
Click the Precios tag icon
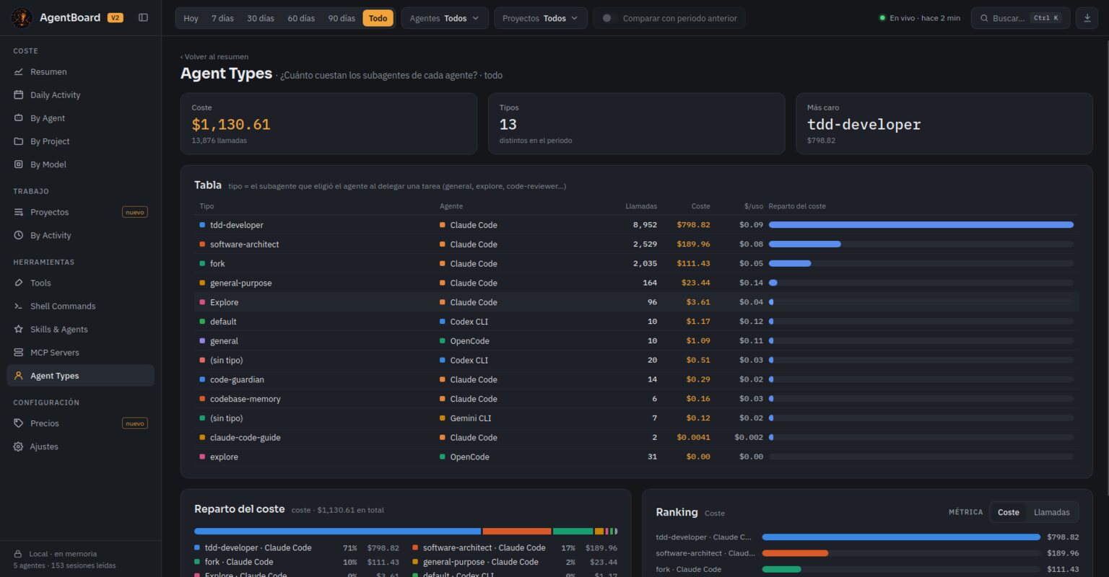(19, 423)
